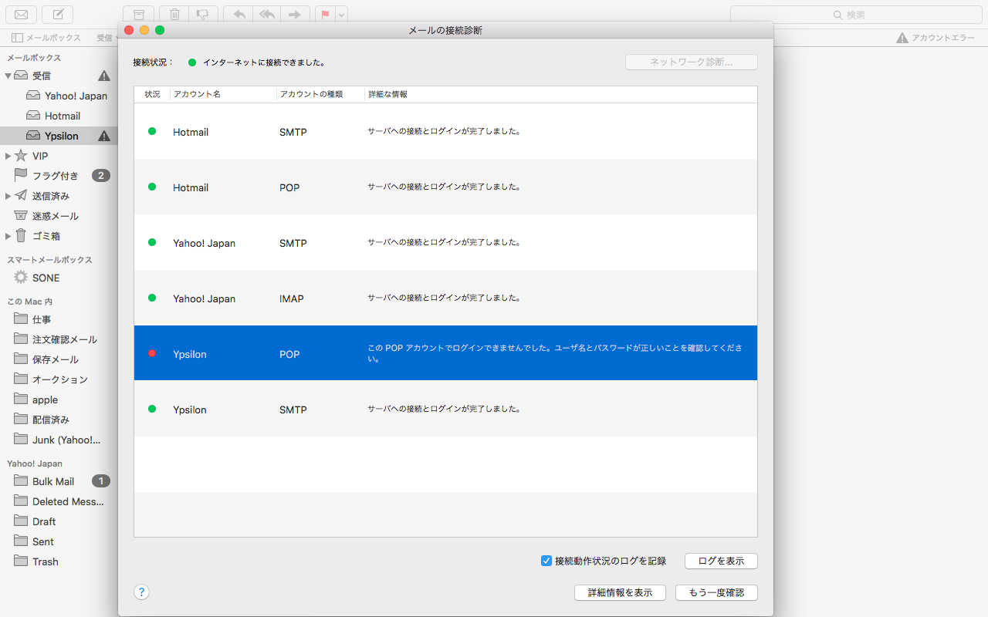Click the junk thumbs-down toolbar icon
Image resolution: width=988 pixels, height=617 pixels.
202,15
